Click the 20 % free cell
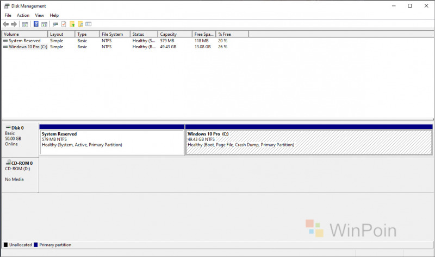This screenshot has width=435, height=257. pyautogui.click(x=222, y=41)
